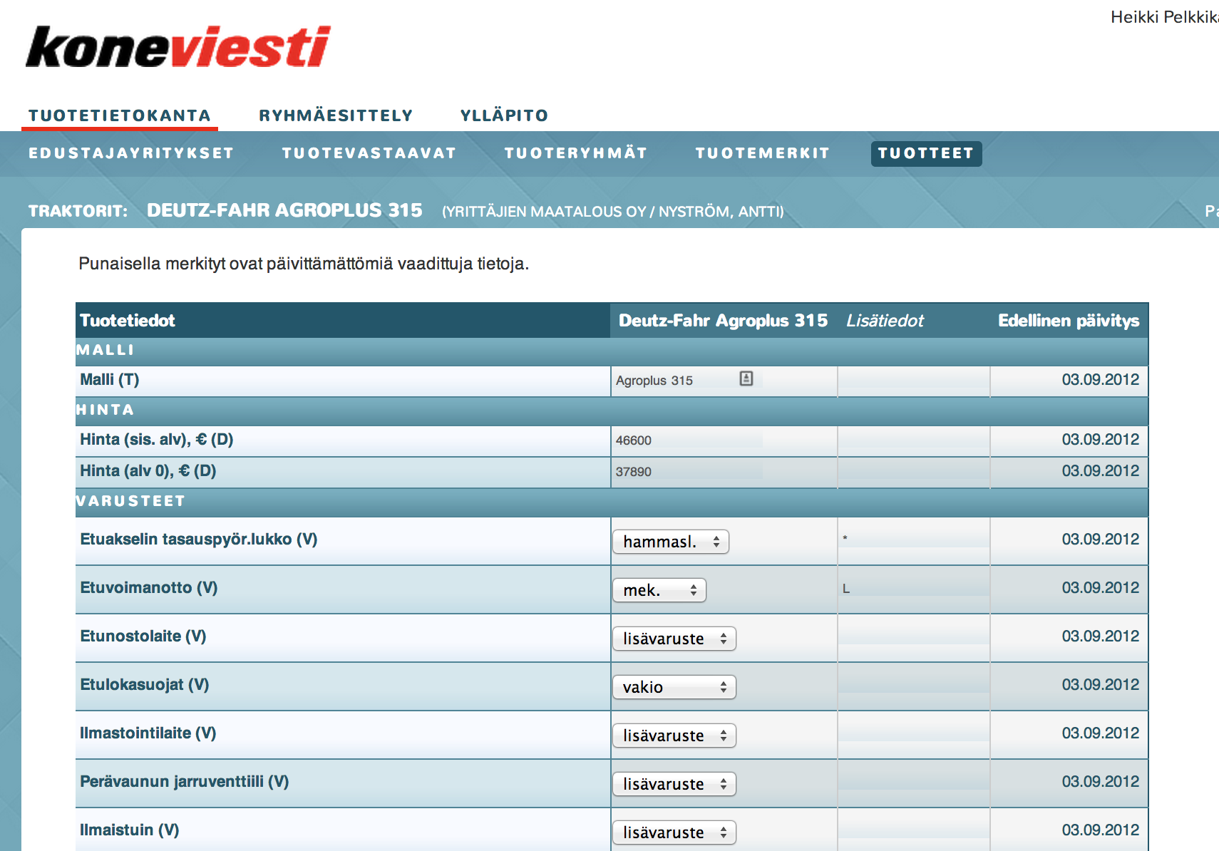Expand the Ilmastointilaite lisävaruste dropdown

coord(674,736)
